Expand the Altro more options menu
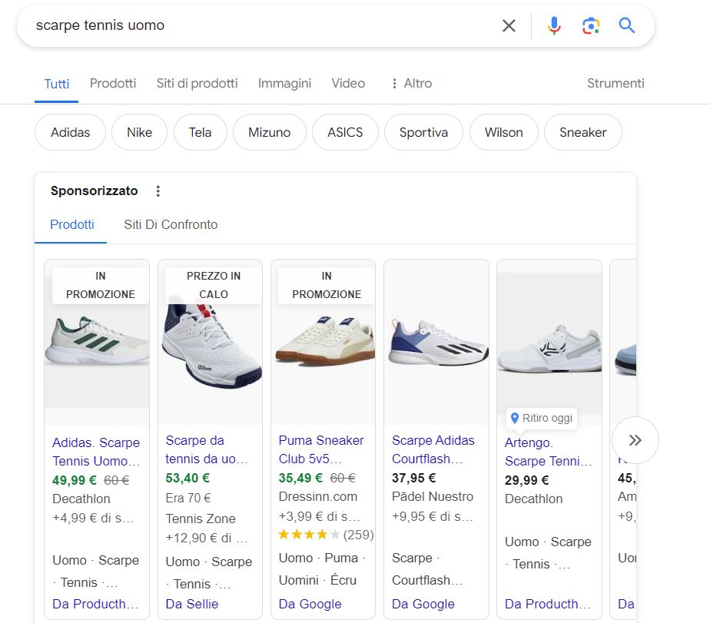The height and width of the screenshot is (623, 710). [410, 83]
